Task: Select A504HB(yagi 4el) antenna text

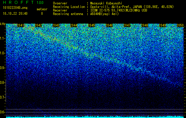Action: pyautogui.click(x=104, y=14)
